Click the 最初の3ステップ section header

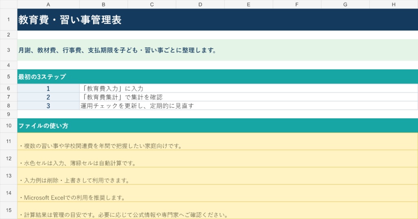click(218, 77)
